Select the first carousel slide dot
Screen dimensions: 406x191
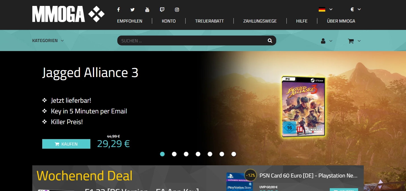pyautogui.click(x=162, y=154)
